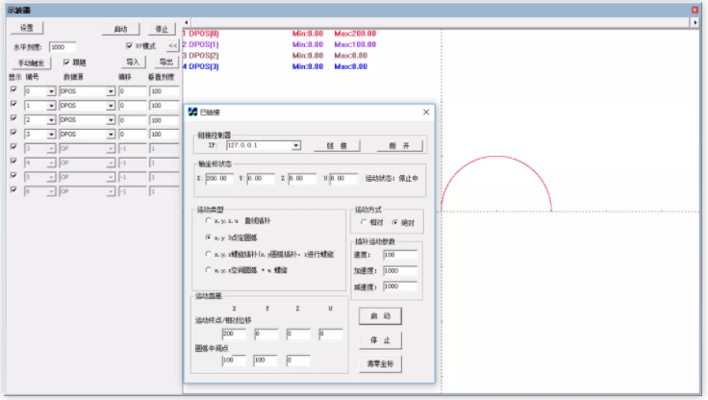
Task: Open the IP address dropdown showing 127.0.0.1
Action: [x=295, y=145]
